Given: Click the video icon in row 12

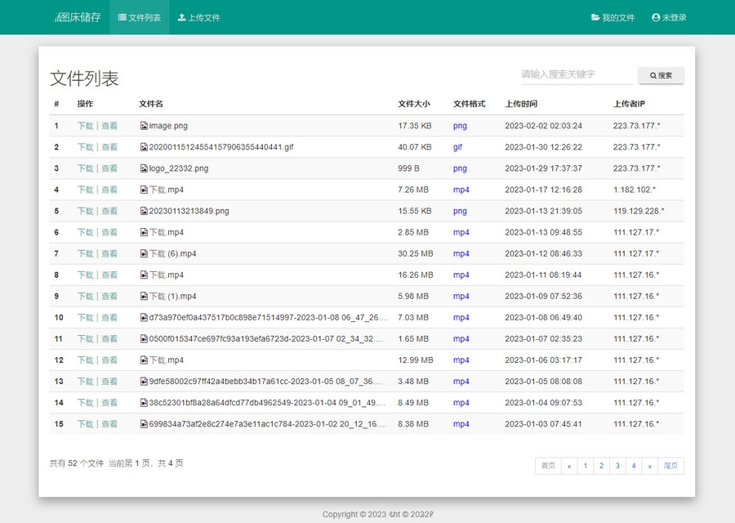Looking at the screenshot, I should coord(144,360).
